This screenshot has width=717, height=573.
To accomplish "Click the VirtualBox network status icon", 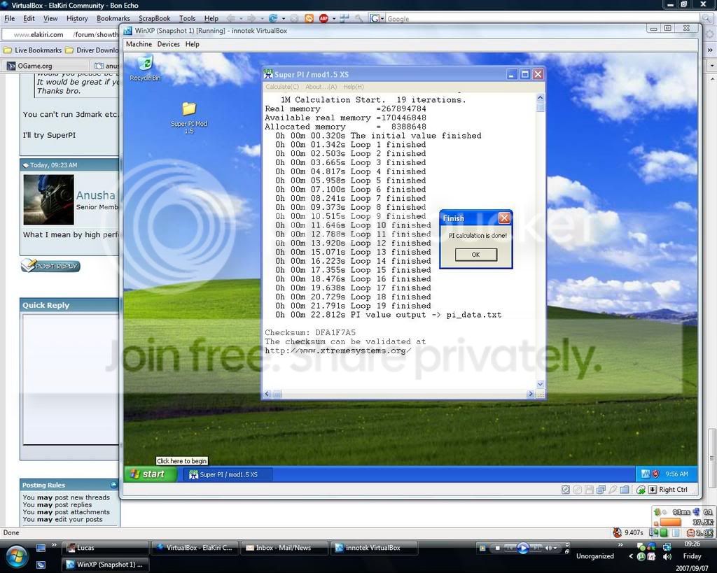I will click(x=601, y=489).
